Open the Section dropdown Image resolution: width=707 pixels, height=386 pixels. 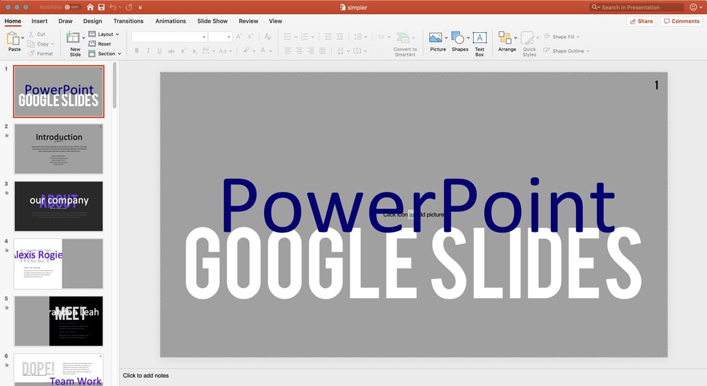tap(105, 53)
